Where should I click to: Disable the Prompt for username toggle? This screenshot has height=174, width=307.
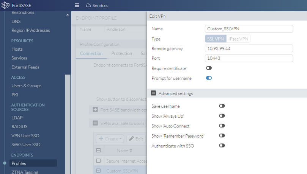[x=209, y=78]
